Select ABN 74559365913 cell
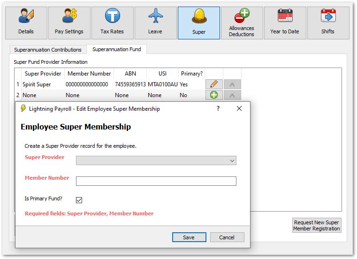The image size is (357, 259). pyautogui.click(x=130, y=84)
